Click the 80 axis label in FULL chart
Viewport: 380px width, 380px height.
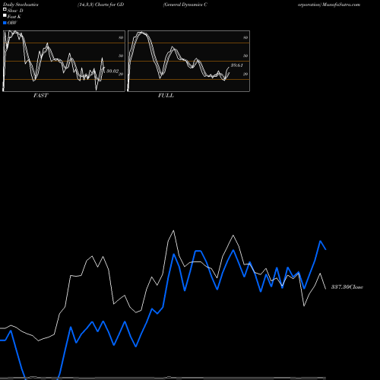[x=245, y=37]
